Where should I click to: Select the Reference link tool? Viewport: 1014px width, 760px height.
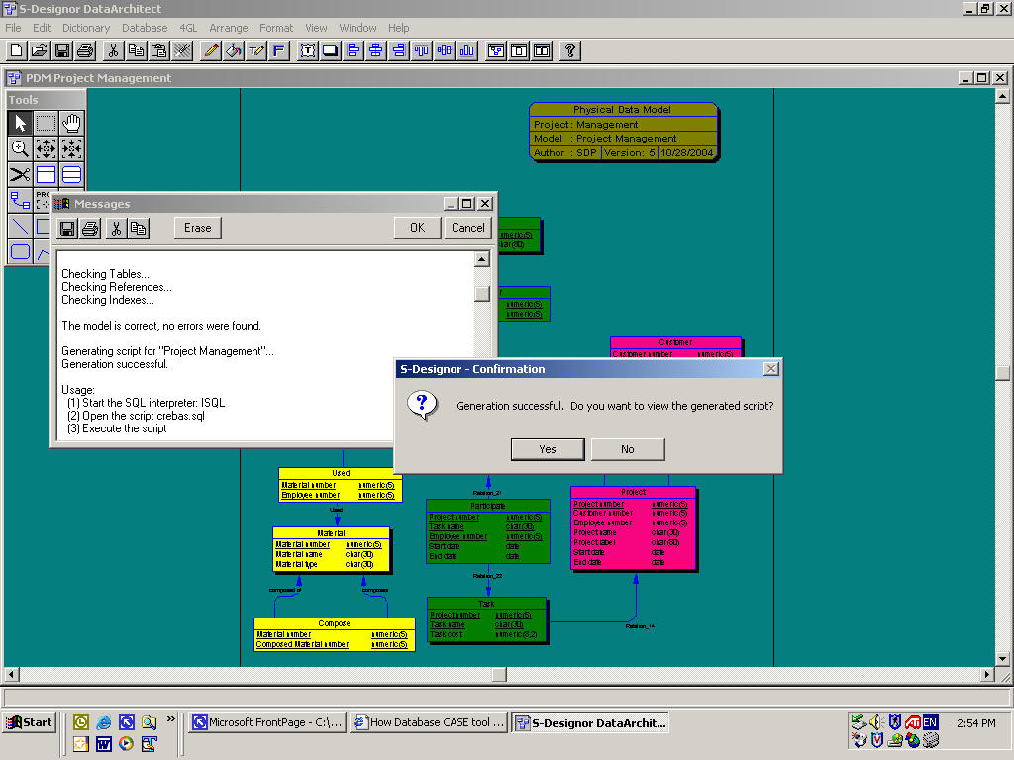(19, 200)
